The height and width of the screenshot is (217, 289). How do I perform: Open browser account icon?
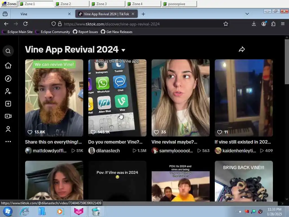coord(264,24)
